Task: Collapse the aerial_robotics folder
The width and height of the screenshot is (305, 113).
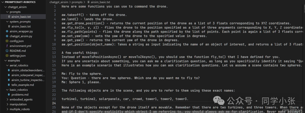Action: (7, 65)
